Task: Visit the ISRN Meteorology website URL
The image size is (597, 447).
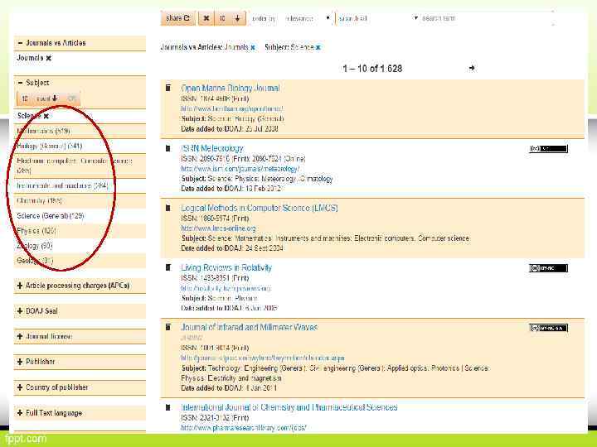Action: tap(240, 168)
